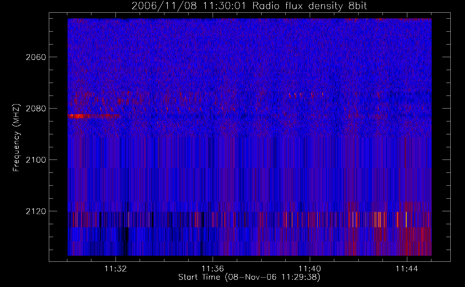Click the plot title "2006/11/08 11:30:01 Radio flux density 8bit"

click(249, 6)
